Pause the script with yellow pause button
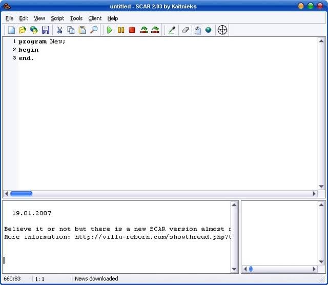This screenshot has width=328, height=285. click(x=121, y=30)
